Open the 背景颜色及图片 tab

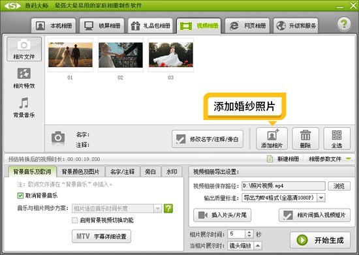point(80,172)
